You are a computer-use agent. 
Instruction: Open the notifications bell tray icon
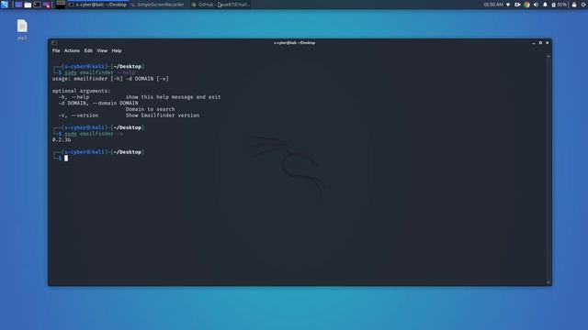point(545,5)
